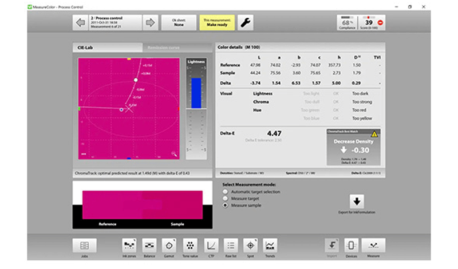Open the Tone value view
458x269 pixels.
[190, 246]
